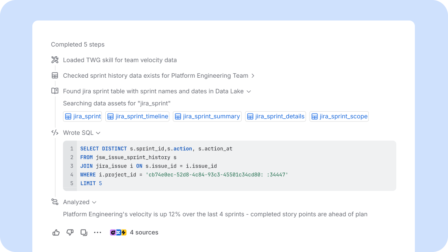Click Searching data assets for "jira_sprint" text
The image size is (448, 252).
click(x=117, y=103)
